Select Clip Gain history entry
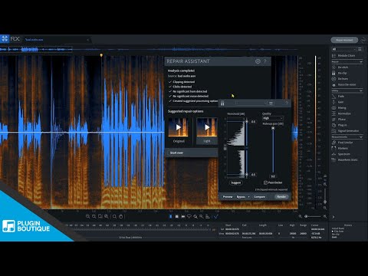 click(339, 231)
